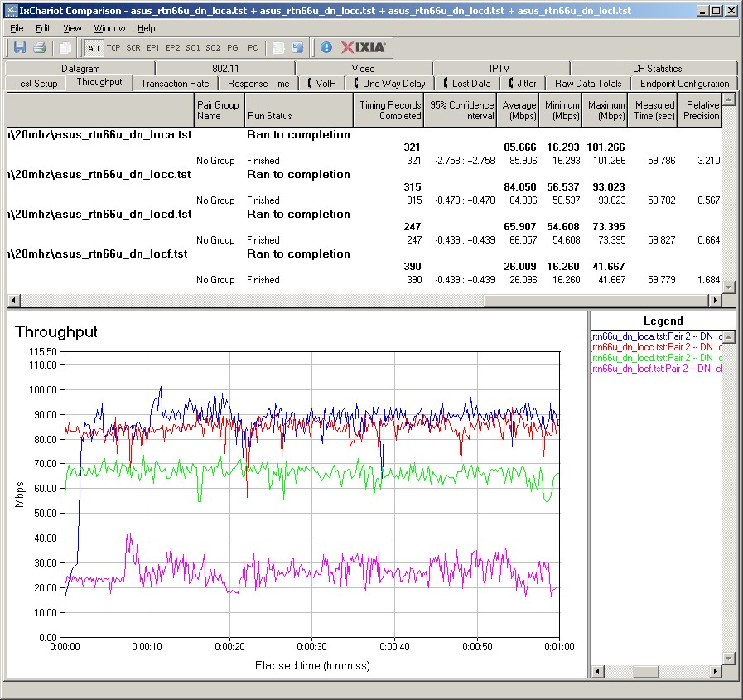The width and height of the screenshot is (743, 700).
Task: Click the legend panel scroll-right arrow
Action: 716,672
